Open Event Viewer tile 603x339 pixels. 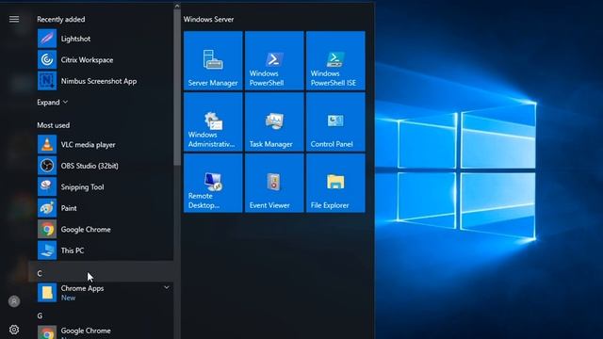(274, 183)
